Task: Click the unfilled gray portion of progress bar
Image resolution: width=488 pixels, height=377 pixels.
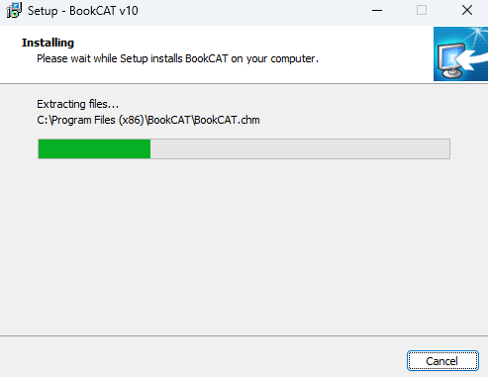Action: click(x=300, y=148)
